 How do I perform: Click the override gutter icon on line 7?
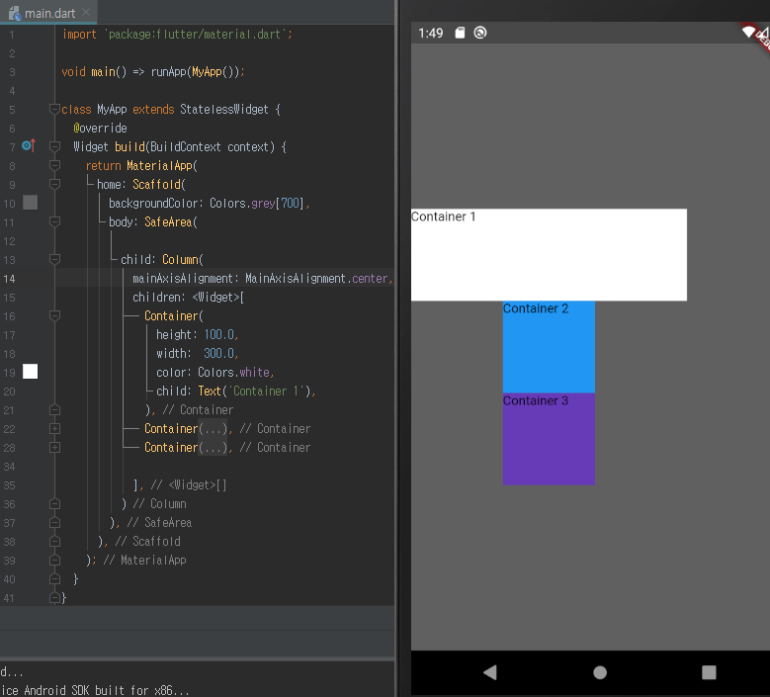(x=29, y=145)
